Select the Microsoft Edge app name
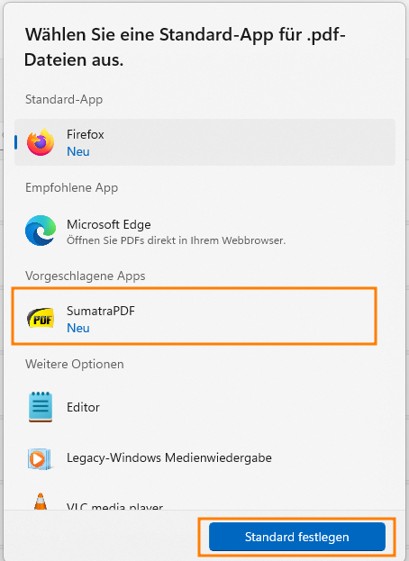The image size is (409, 561). (x=109, y=225)
